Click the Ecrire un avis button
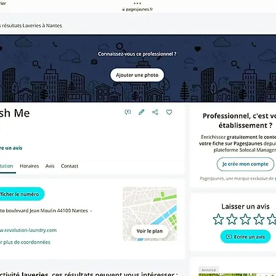276x276 pixels. click(x=245, y=237)
